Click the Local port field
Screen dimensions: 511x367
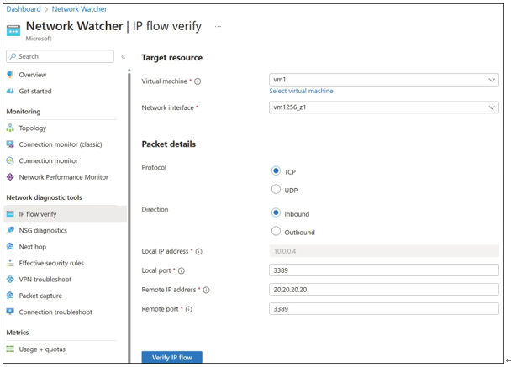click(x=384, y=270)
